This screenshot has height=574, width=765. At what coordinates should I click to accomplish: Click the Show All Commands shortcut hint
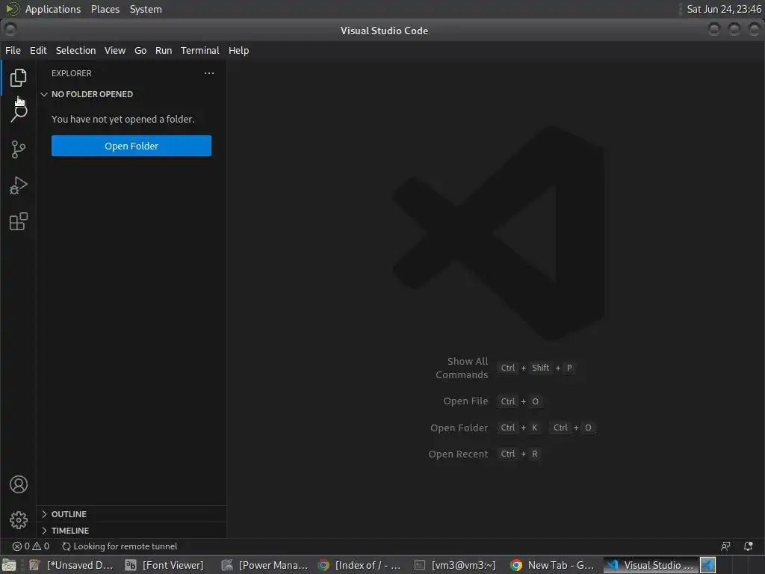click(x=506, y=368)
